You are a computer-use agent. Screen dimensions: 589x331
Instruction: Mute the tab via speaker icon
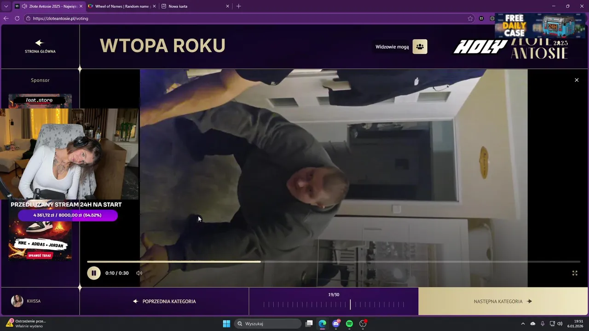[x=24, y=6]
